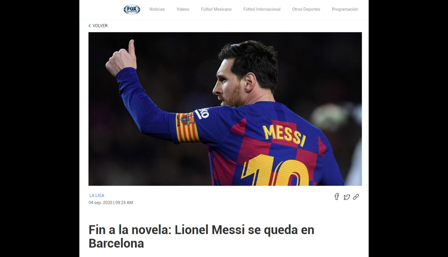
Task: Click the captain armband in the photo
Action: coord(187,128)
